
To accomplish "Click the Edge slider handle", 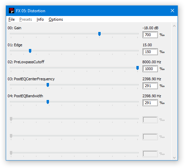I will [x=30, y=51].
